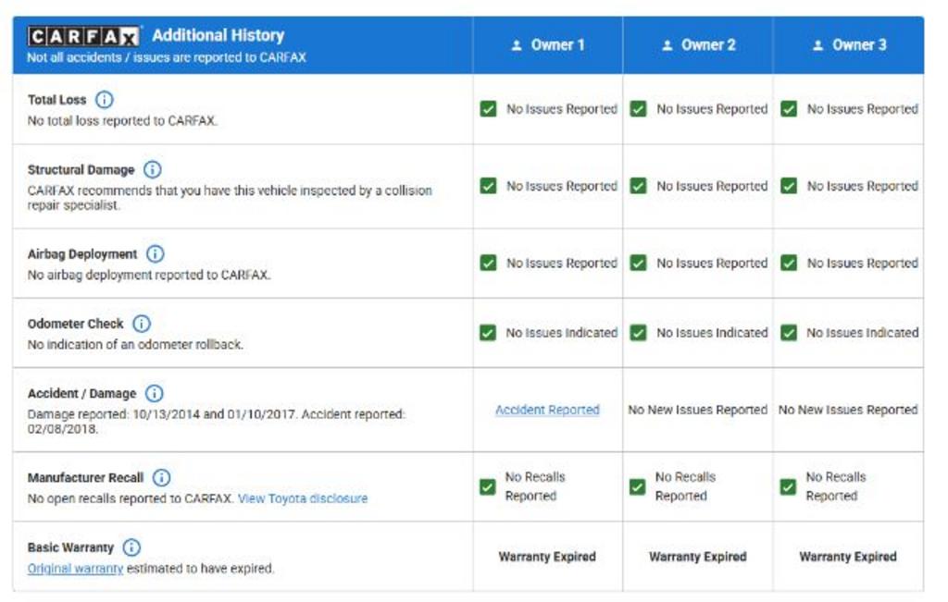Click the Basic Warranty info icon
This screenshot has height=602, width=948.
pyautogui.click(x=131, y=547)
